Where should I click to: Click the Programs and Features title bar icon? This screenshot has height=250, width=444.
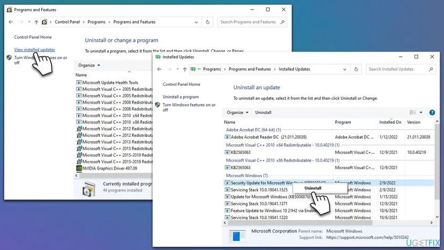9,10
